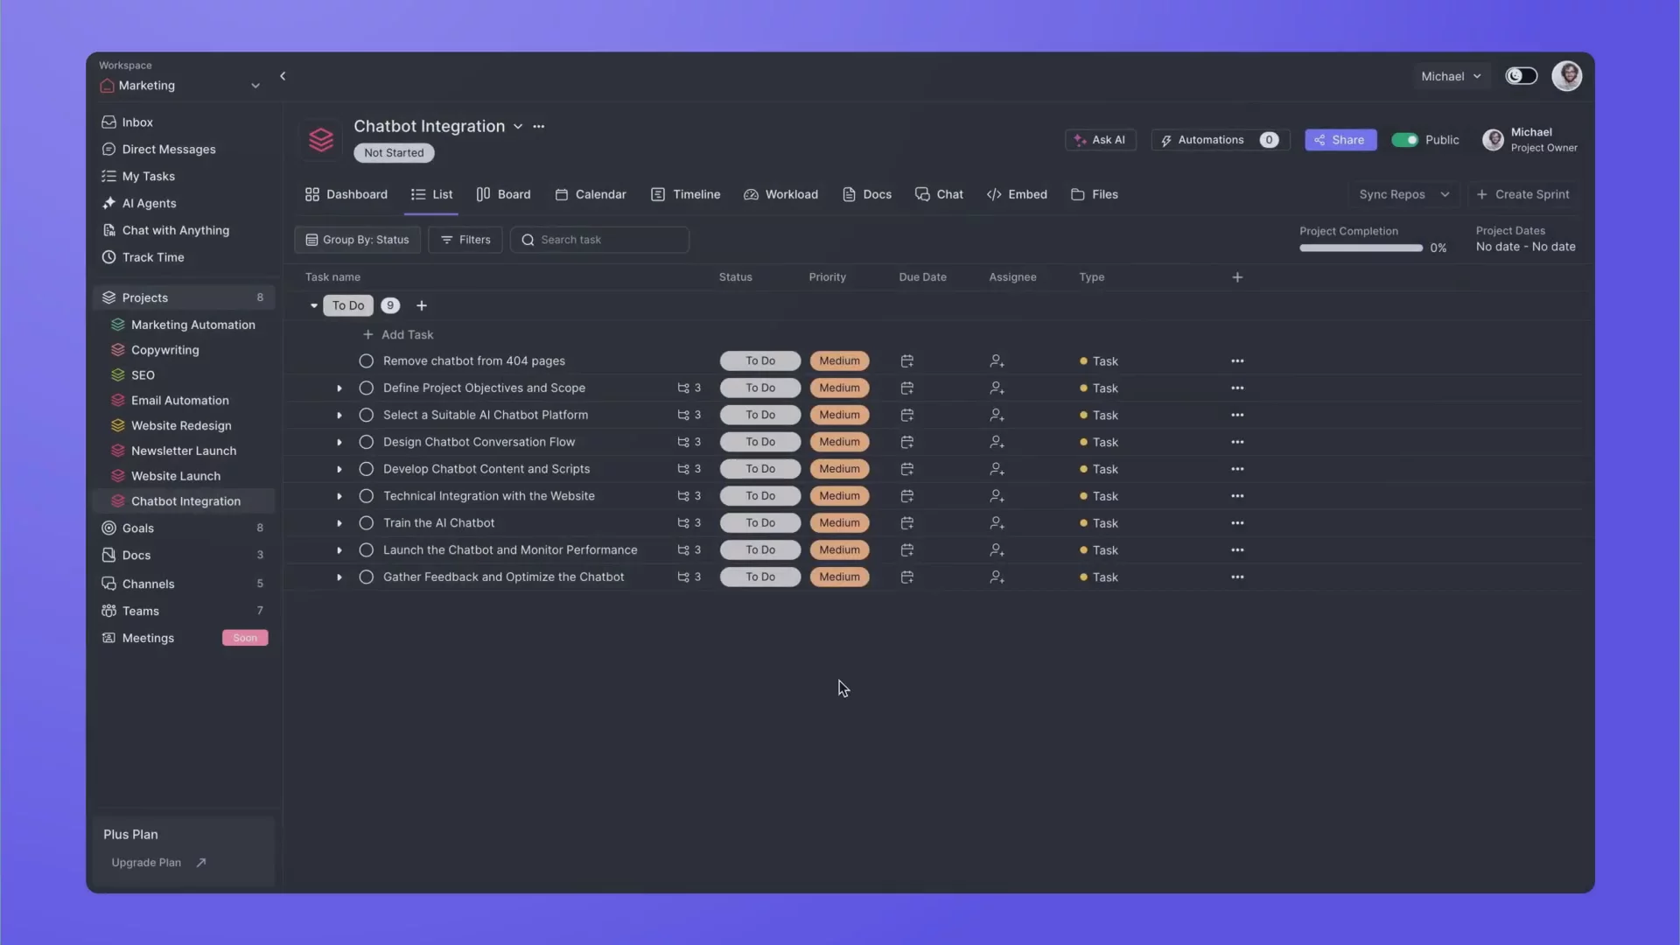Open project options ellipsis next to Chatbot Integration
The height and width of the screenshot is (945, 1680).
point(539,126)
